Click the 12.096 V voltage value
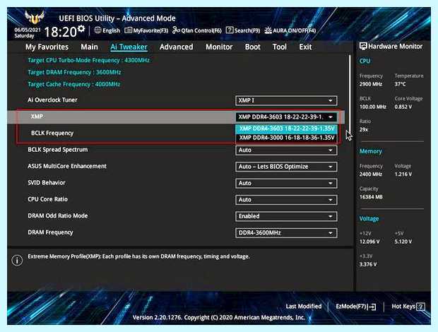 pos(369,242)
